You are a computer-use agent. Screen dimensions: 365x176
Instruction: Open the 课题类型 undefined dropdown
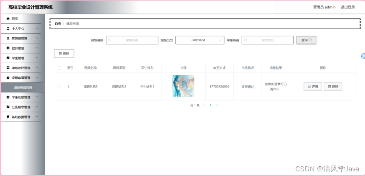(200, 40)
